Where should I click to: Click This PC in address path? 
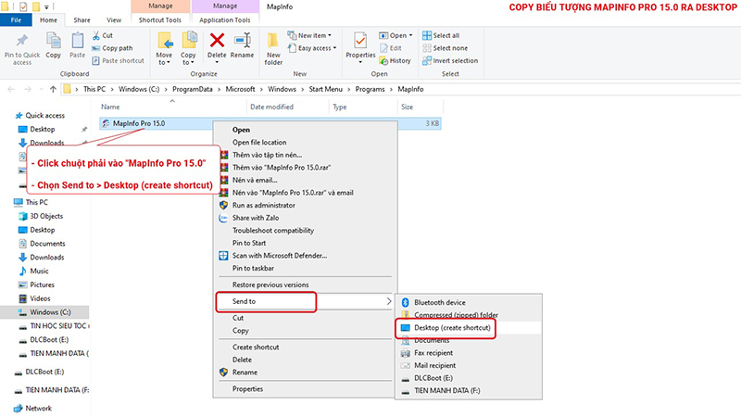pyautogui.click(x=94, y=89)
